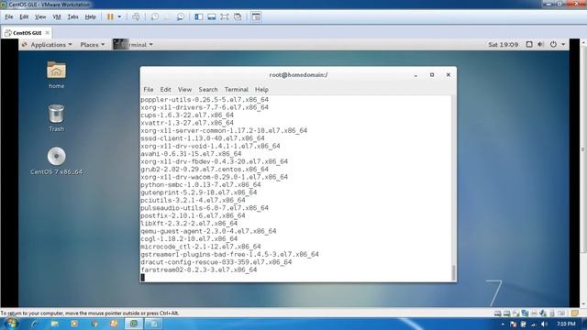Open the terminal View menu

pos(184,90)
